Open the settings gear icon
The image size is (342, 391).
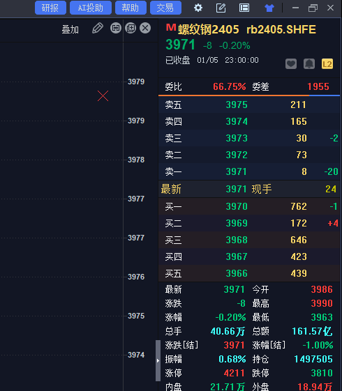(x=198, y=8)
